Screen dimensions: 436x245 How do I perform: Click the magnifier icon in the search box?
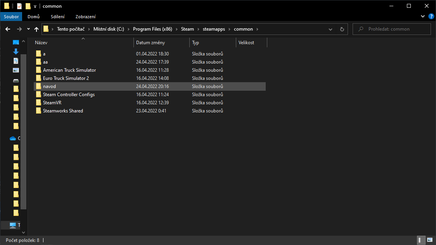tap(361, 29)
